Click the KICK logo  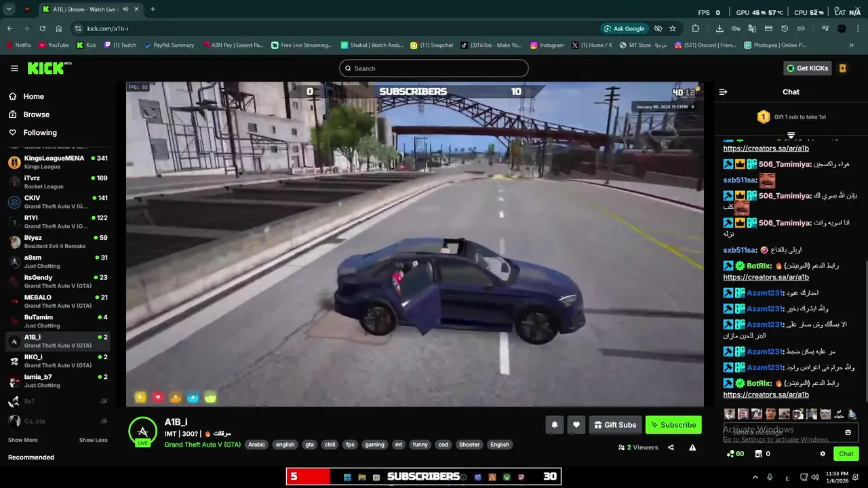(49, 68)
